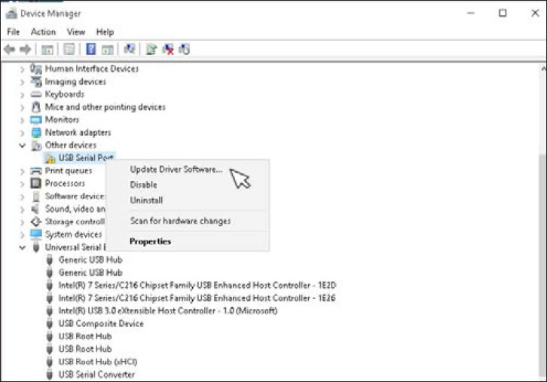This screenshot has width=547, height=382.
Task: Click the Processors category icon
Action: coord(36,183)
